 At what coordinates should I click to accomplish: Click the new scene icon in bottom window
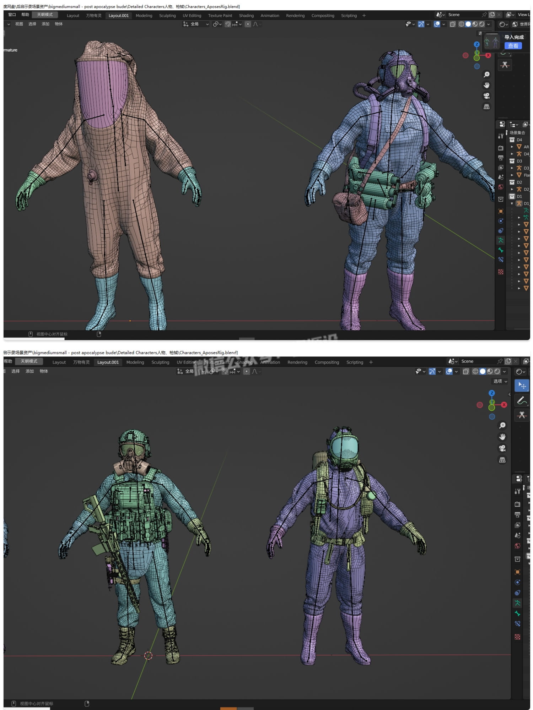point(508,361)
